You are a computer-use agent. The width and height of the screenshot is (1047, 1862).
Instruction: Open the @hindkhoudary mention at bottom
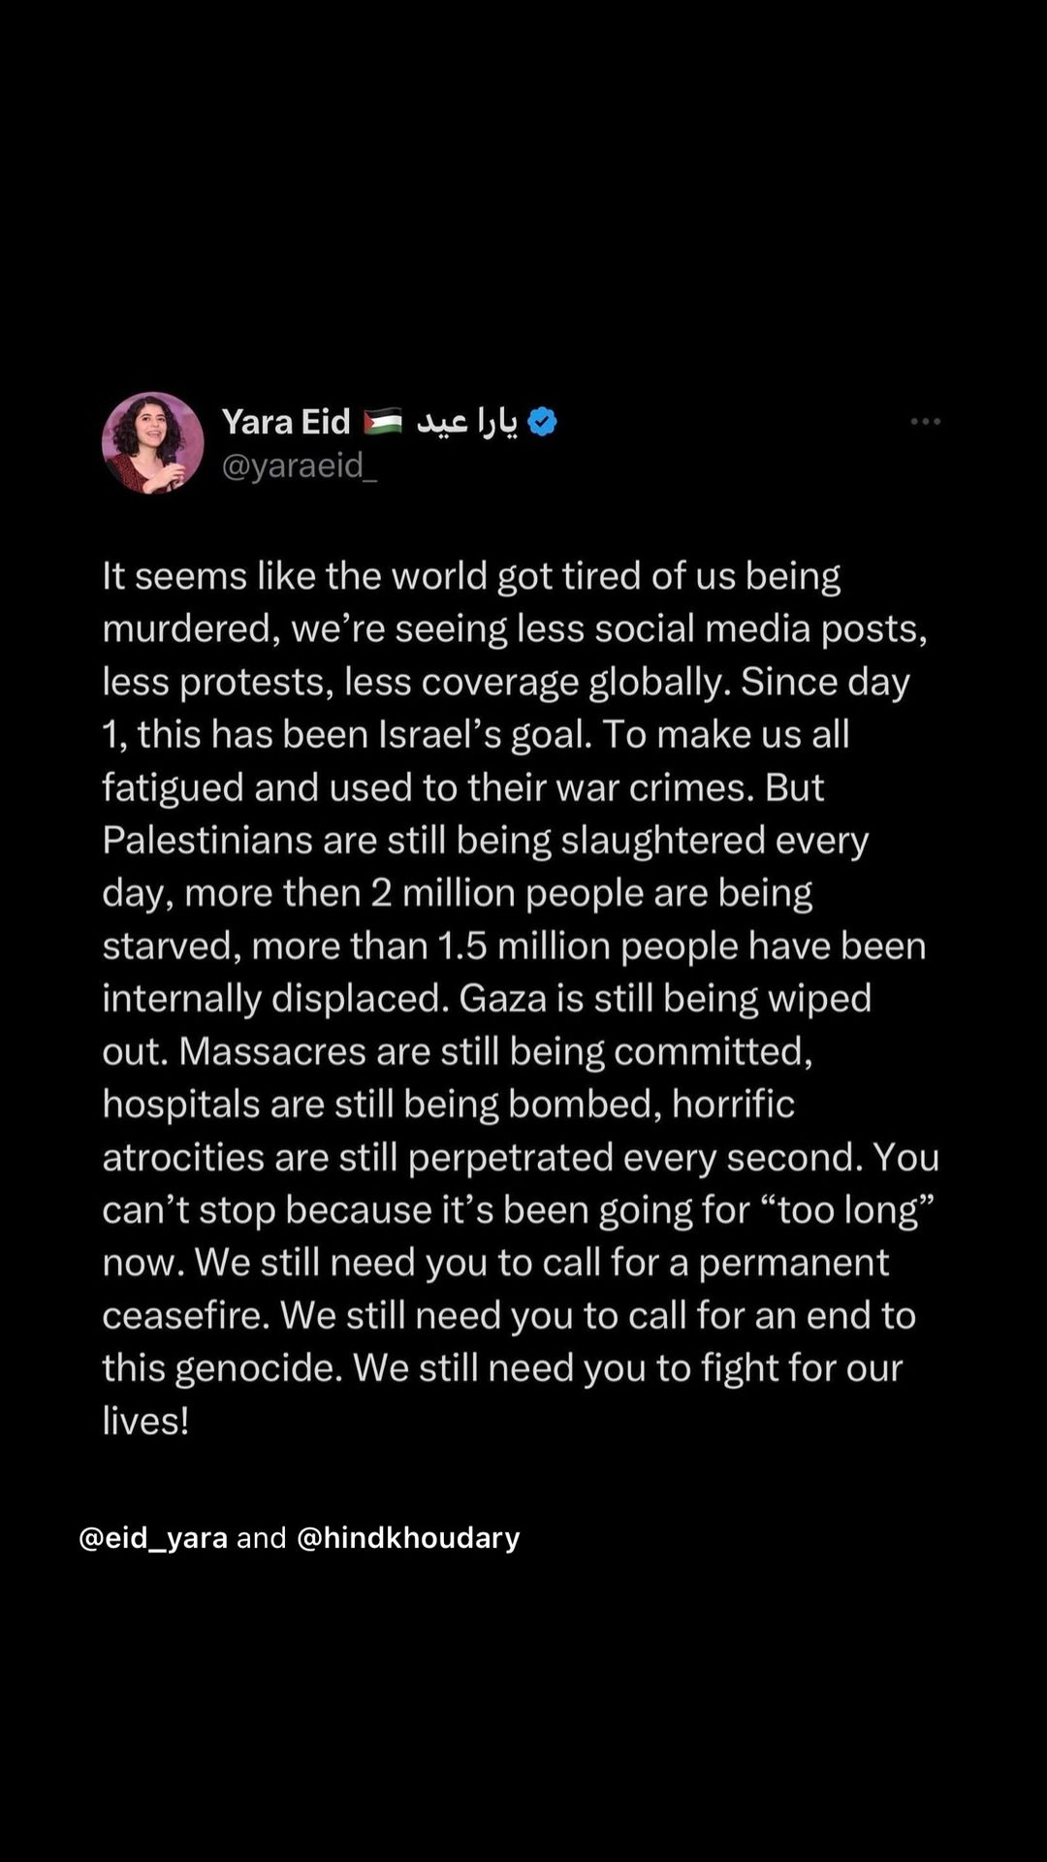tap(408, 1538)
